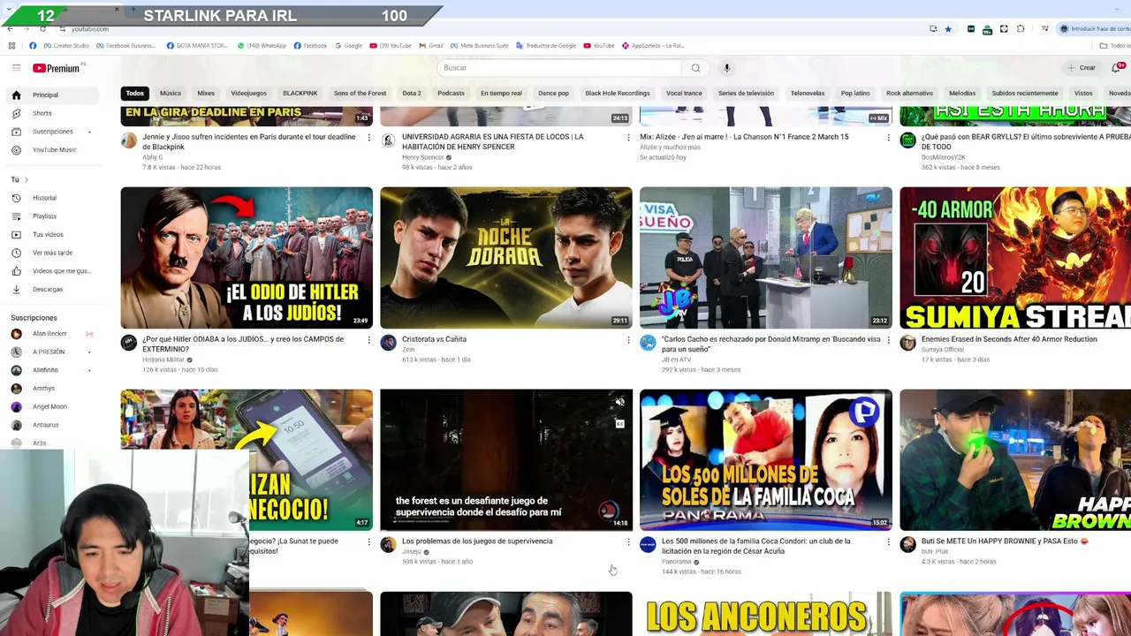Viewport: 1131px width, 636px height.
Task: Click the search magnifier button
Action: pyautogui.click(x=695, y=68)
